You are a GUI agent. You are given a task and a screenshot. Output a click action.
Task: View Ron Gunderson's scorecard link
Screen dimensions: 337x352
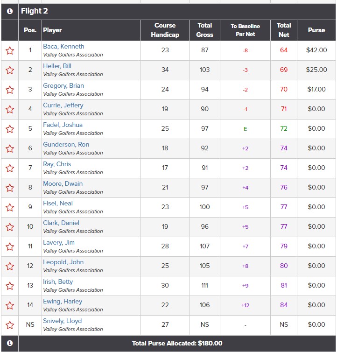tap(66, 144)
